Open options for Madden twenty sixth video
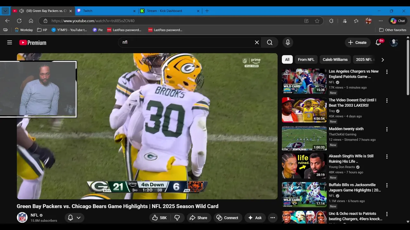 [387, 129]
